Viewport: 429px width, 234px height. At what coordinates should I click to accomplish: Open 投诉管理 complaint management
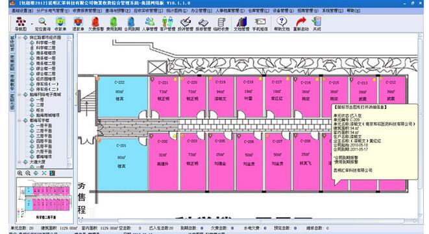pos(185,24)
